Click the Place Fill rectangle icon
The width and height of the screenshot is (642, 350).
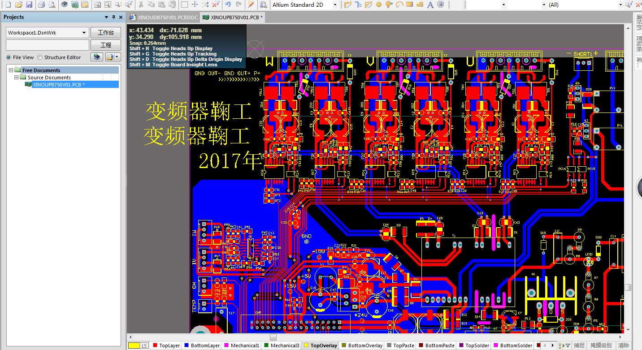point(409,5)
